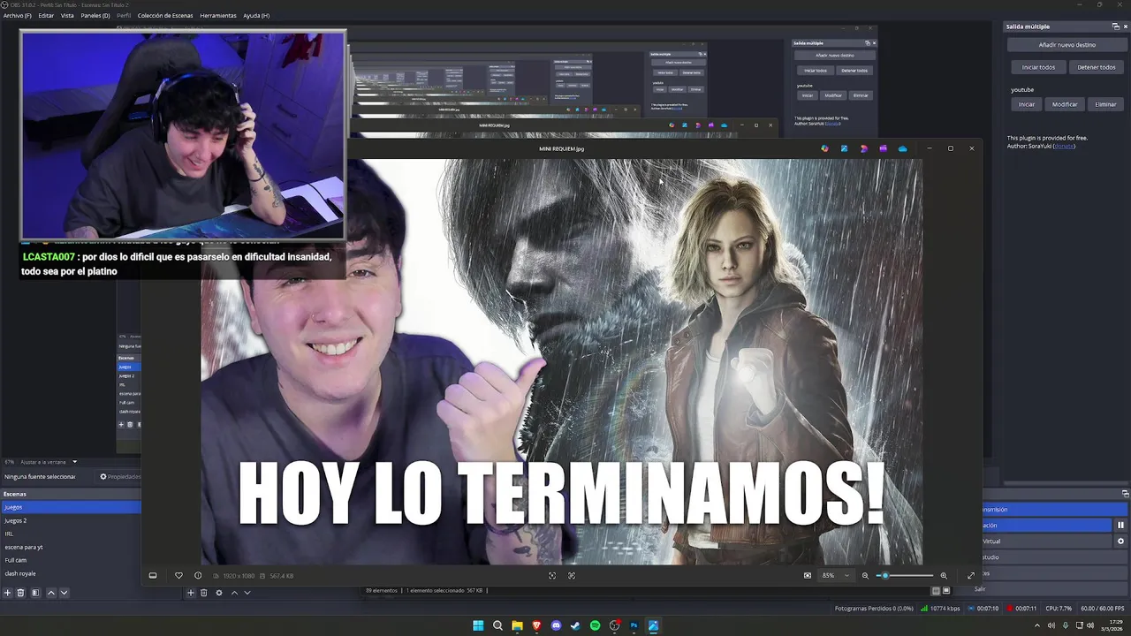Viewport: 1131px width, 636px height.
Task: Select the escena para yt scene
Action: pos(71,547)
